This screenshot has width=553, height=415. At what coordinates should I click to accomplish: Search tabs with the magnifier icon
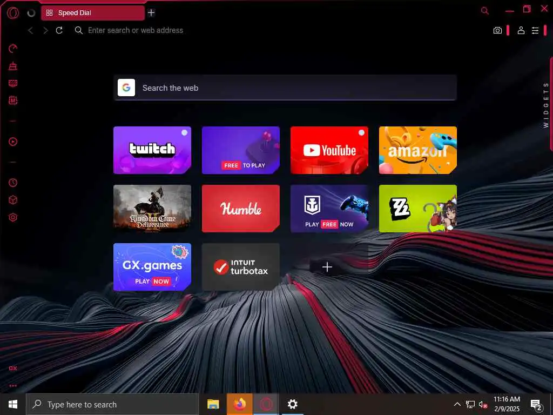pos(485,11)
